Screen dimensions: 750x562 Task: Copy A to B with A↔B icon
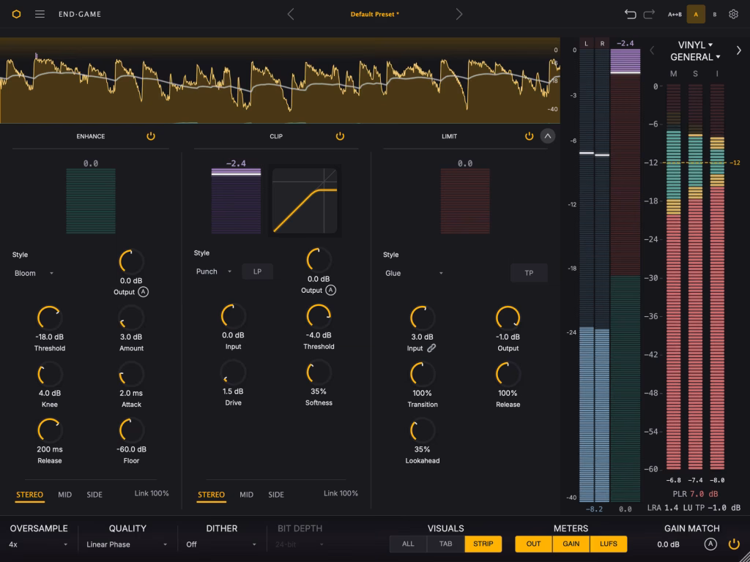point(675,15)
